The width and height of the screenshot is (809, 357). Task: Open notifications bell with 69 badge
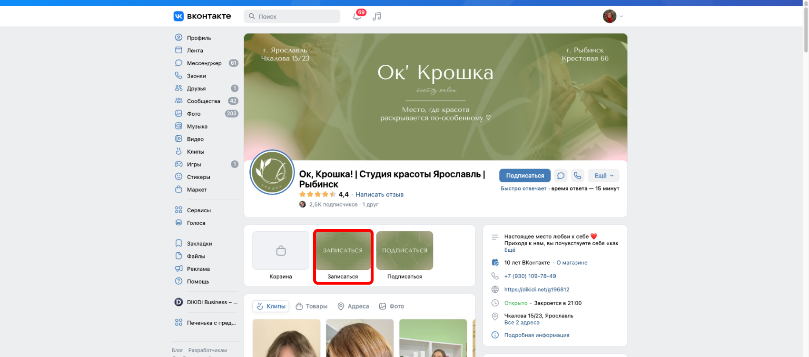click(357, 16)
